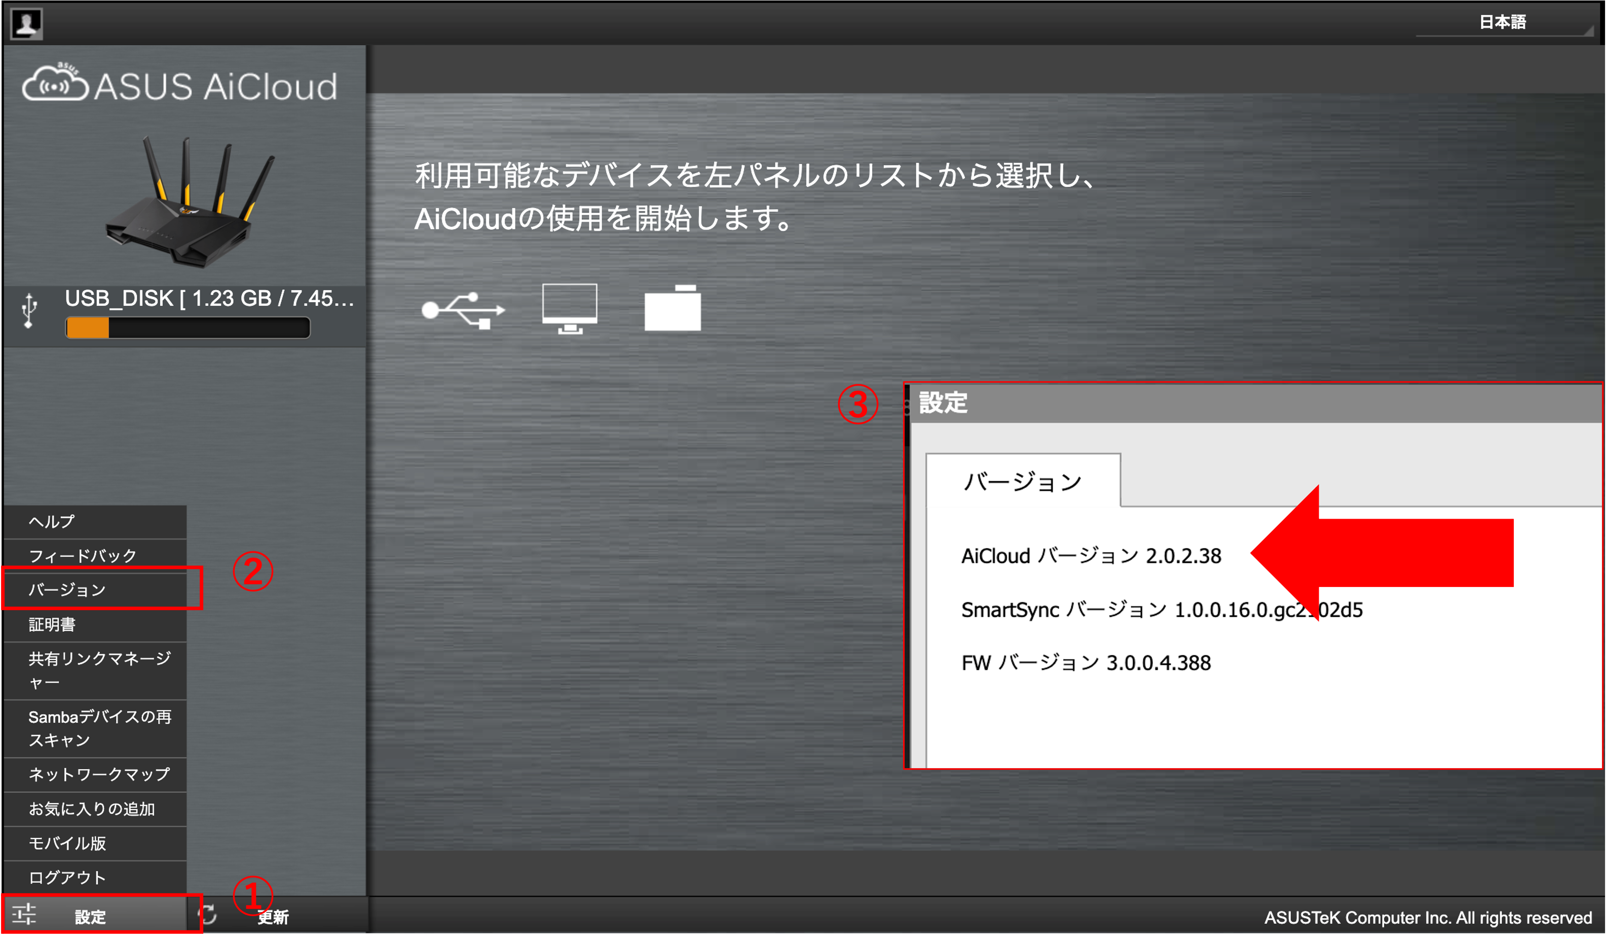Click ログアウト to sign out
Image resolution: width=1607 pixels, height=949 pixels.
pos(95,878)
